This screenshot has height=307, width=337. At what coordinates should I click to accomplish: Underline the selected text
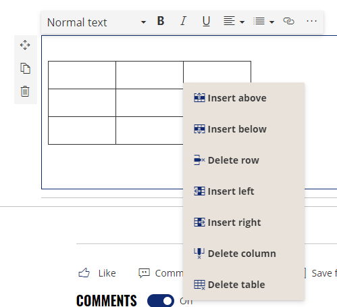click(x=206, y=22)
